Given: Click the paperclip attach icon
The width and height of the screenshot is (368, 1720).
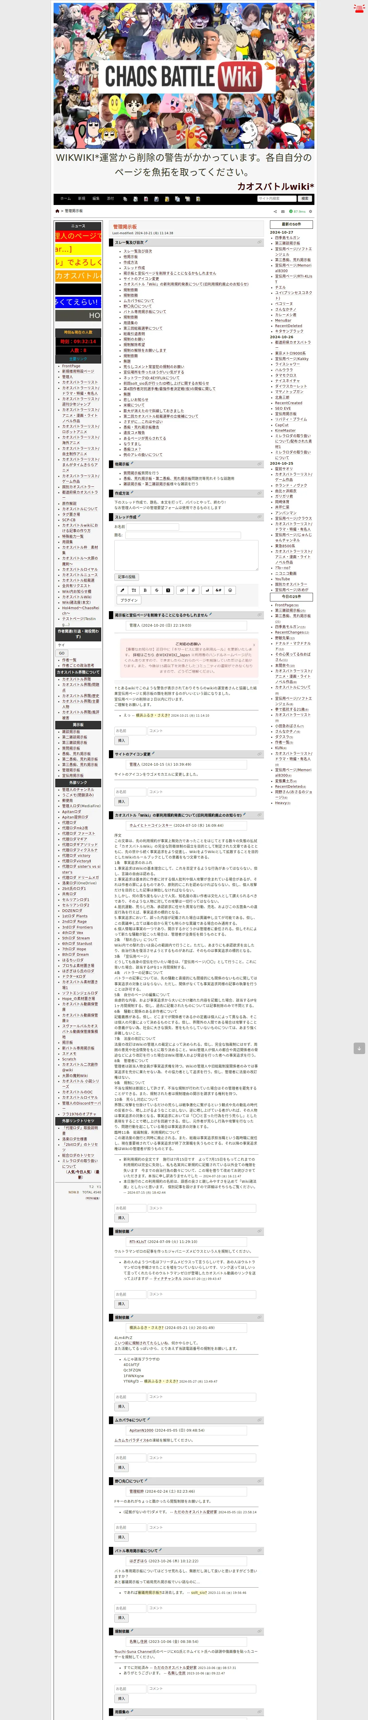Looking at the screenshot, I should [193, 590].
